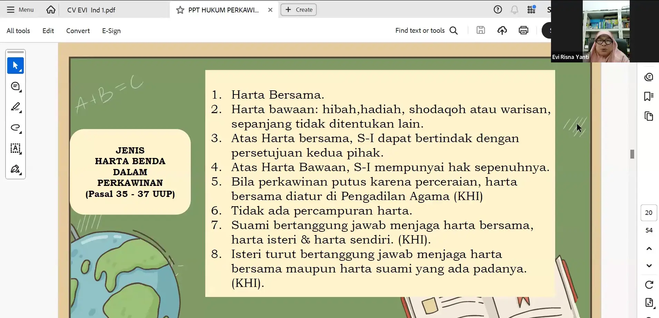Click the Create button
Viewport: 659px width, 318px height.
click(x=298, y=10)
